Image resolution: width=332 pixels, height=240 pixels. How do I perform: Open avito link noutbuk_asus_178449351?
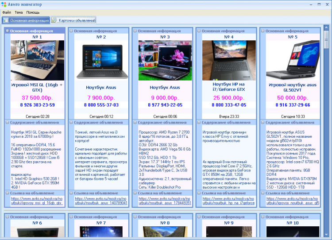point(165,201)
